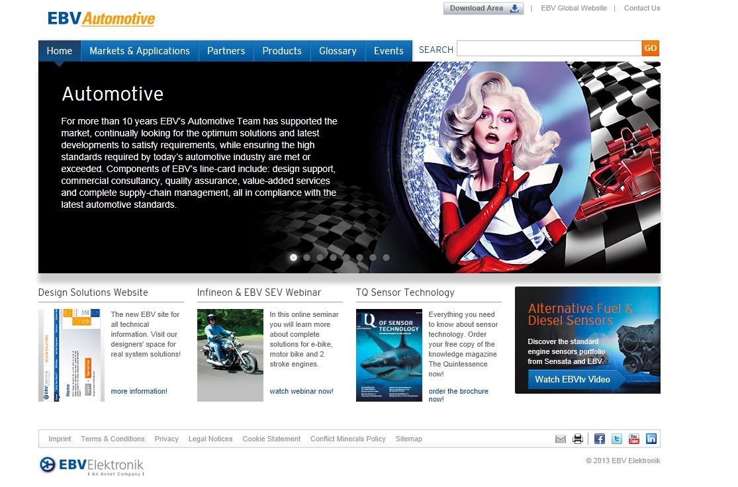Go to the Glossary tab
This screenshot has width=738, height=487.
[338, 51]
